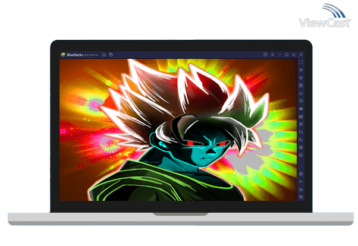
Task: Go to Android home via the sidebar
Action: 301,190
